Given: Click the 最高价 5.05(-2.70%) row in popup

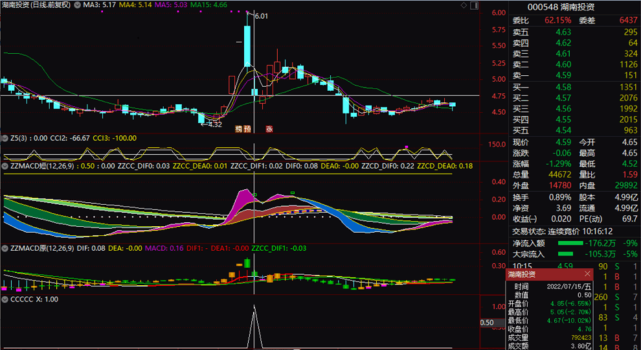Looking at the screenshot, I should [x=550, y=312].
